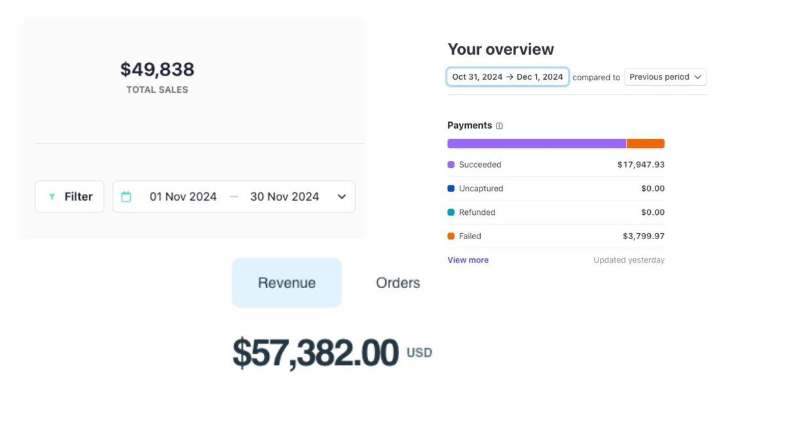This screenshot has width=785, height=441.
Task: Expand the date range chevron after 30 Nov 2024
Action: [341, 197]
